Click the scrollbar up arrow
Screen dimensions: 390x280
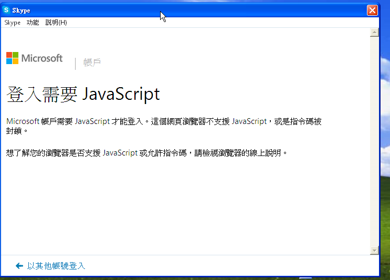click(x=374, y=33)
